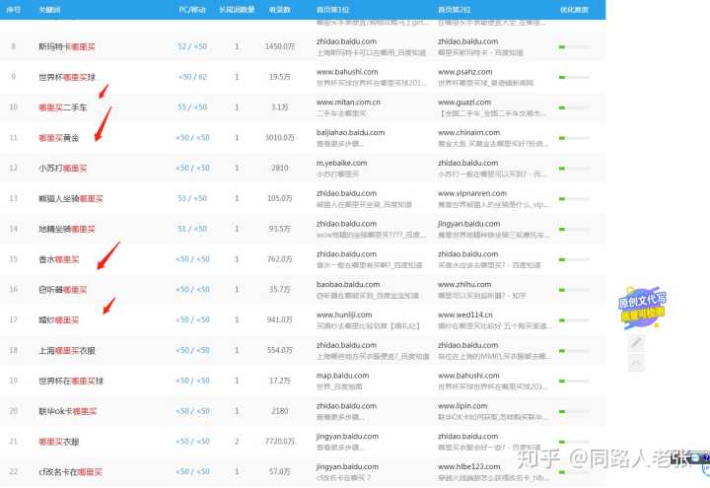Click 7720.0万 count for 哪里买衣服
710x488 pixels.
point(280,442)
